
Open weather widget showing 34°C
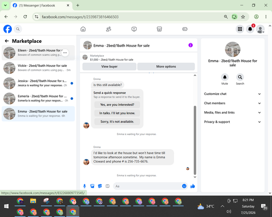click(206, 206)
